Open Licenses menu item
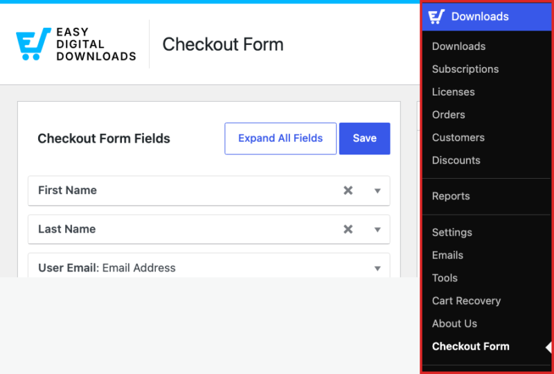554x374 pixels. click(454, 92)
